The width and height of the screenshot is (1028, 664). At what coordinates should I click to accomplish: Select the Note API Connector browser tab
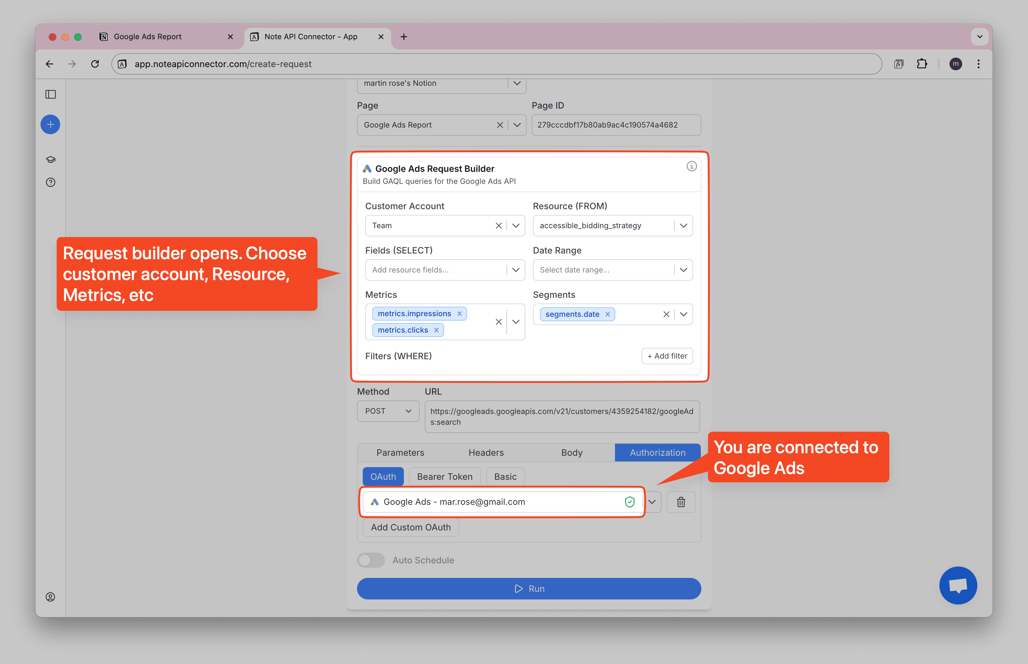click(317, 37)
